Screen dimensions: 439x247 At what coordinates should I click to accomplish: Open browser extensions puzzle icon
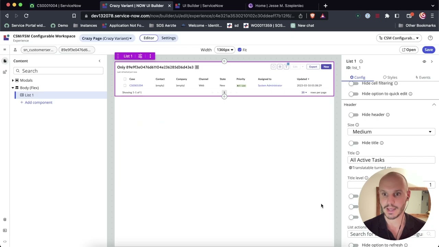pos(387,16)
